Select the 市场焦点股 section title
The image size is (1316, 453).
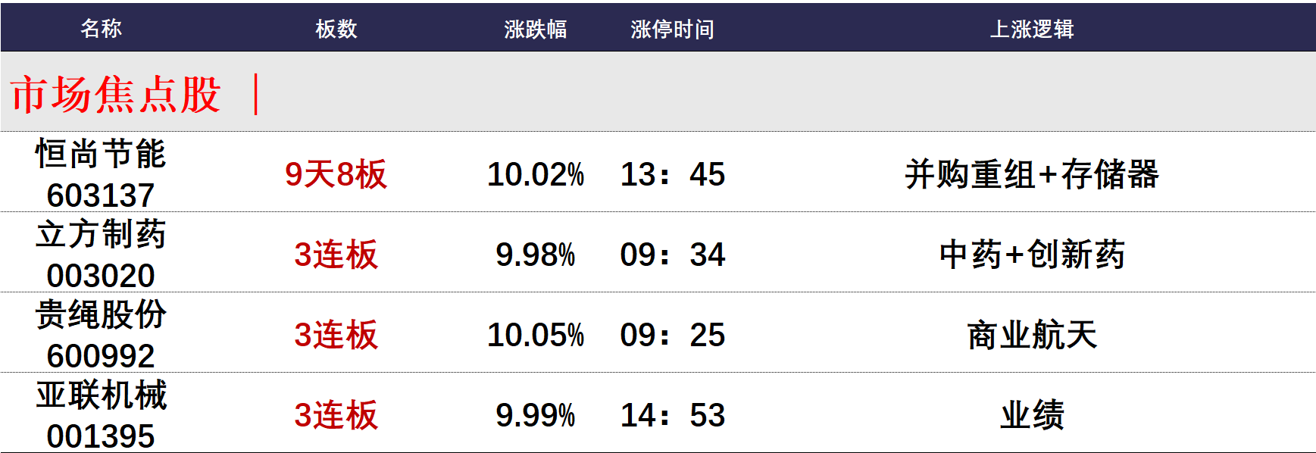tap(116, 95)
